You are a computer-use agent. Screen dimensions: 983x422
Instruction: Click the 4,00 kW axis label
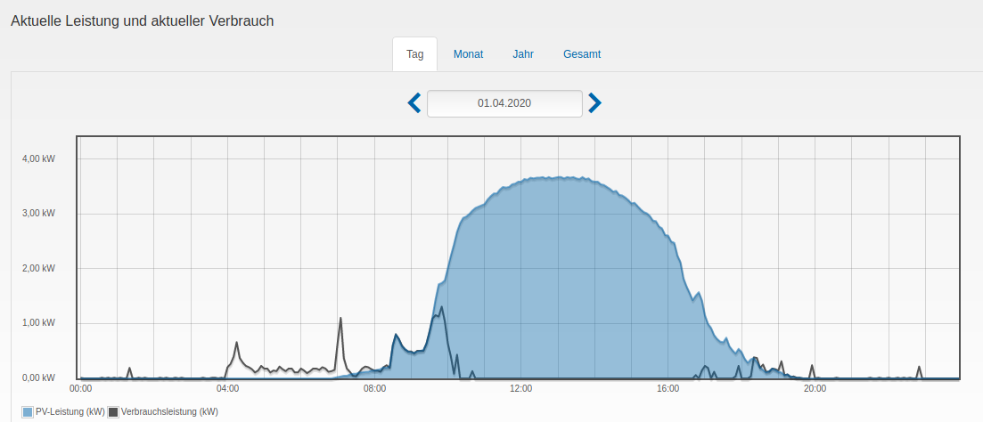[x=40, y=158]
